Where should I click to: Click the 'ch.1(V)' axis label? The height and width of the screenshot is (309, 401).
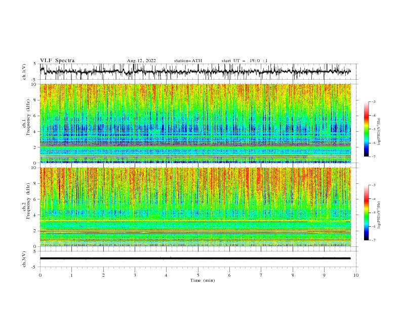(24, 71)
